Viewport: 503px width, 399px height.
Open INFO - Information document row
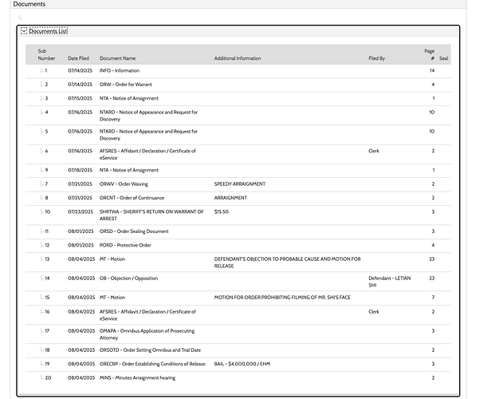point(120,71)
